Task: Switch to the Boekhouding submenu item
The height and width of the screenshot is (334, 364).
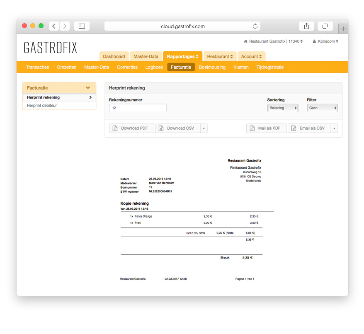Action: [212, 67]
